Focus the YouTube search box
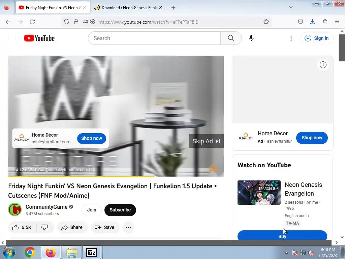 pyautogui.click(x=154, y=38)
